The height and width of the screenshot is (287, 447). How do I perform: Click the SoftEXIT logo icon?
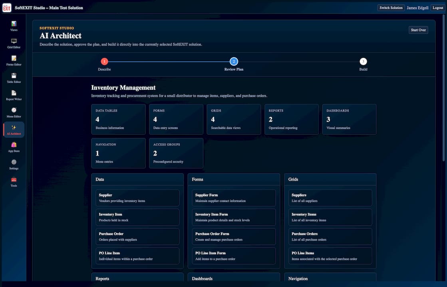coord(7,8)
